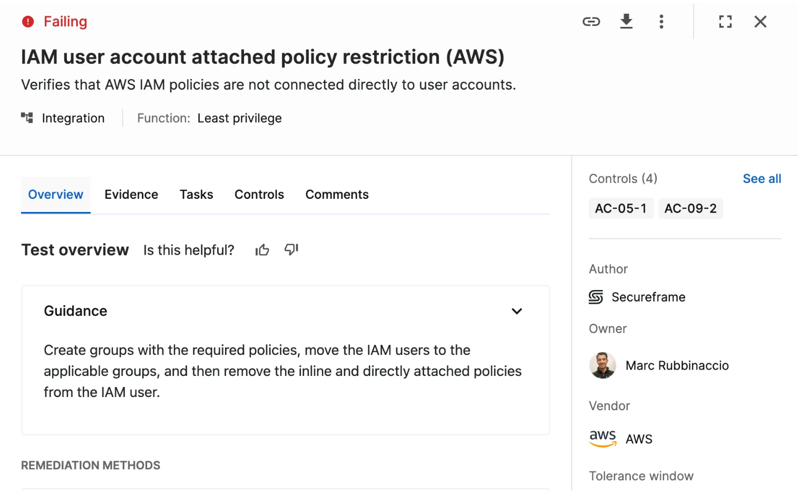Image resolution: width=798 pixels, height=503 pixels.
Task: Download the test report via download icon
Action: (x=626, y=22)
